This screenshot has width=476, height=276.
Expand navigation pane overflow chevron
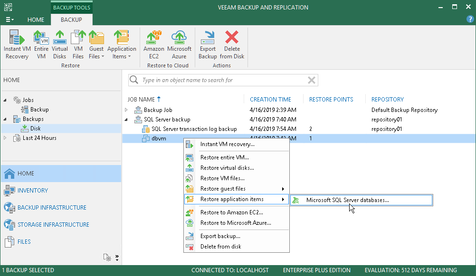point(117,258)
